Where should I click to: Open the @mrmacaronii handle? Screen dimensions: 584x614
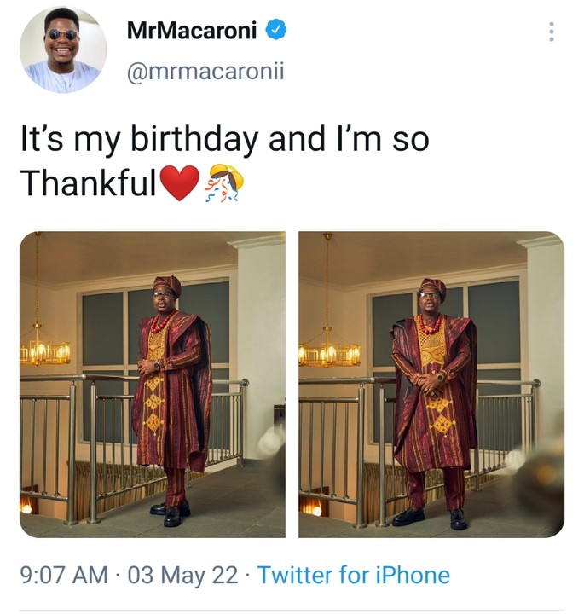pyautogui.click(x=205, y=72)
